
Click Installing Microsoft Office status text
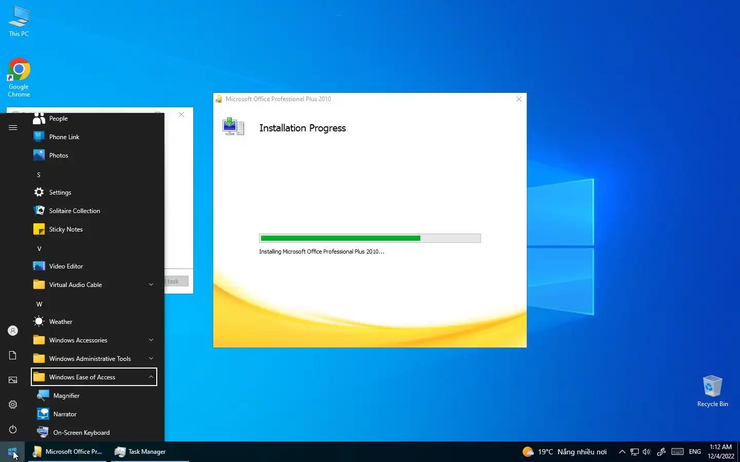coord(322,252)
